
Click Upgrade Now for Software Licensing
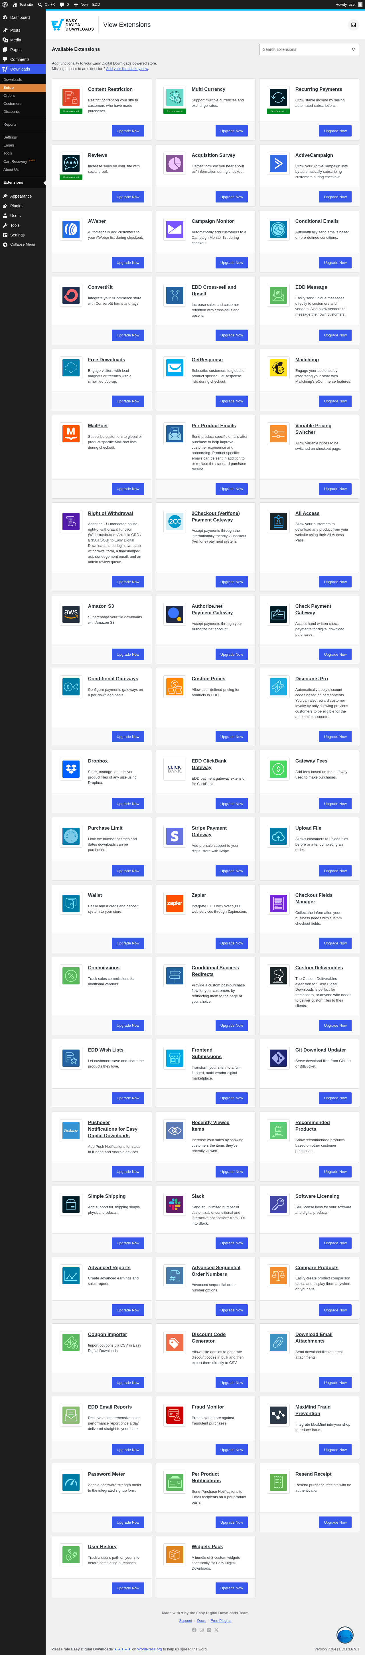coord(335,1243)
